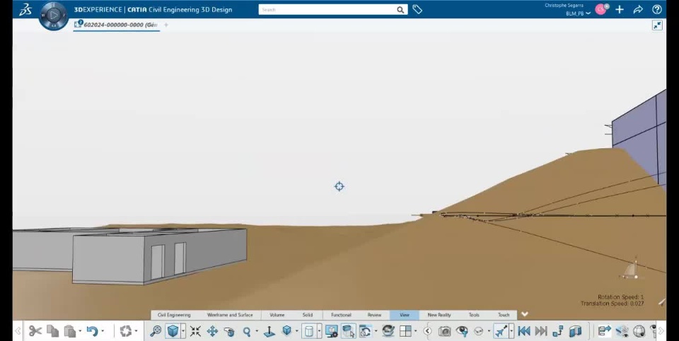
Task: Open the Tools tab
Action: point(474,315)
